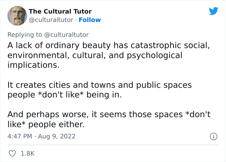This screenshot has height=162, width=226.
Task: Click the paragraph starting It creates cities
Action: (x=99, y=90)
